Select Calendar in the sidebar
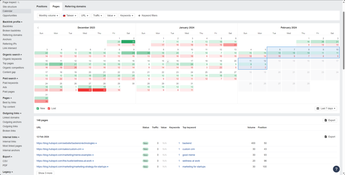The width and height of the screenshot is (345, 175). point(16,11)
